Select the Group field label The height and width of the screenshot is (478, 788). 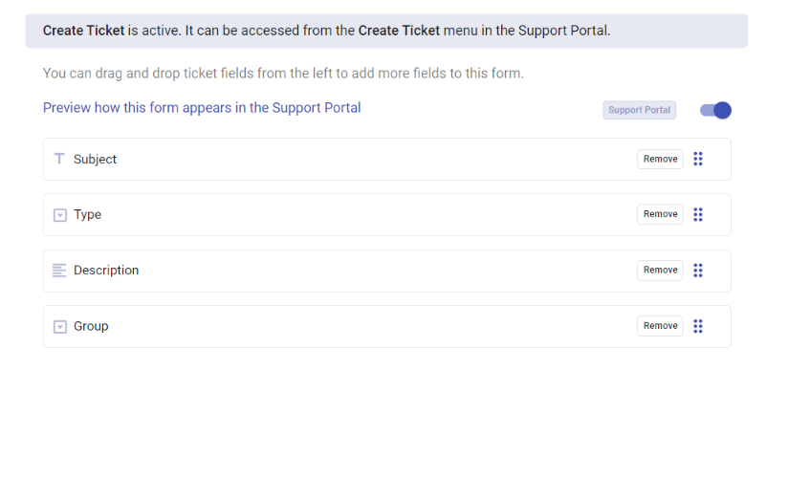pos(91,326)
